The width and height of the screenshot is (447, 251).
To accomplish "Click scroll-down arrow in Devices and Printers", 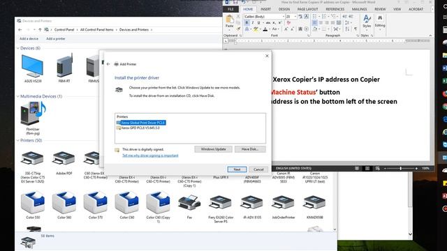I will [335, 229].
